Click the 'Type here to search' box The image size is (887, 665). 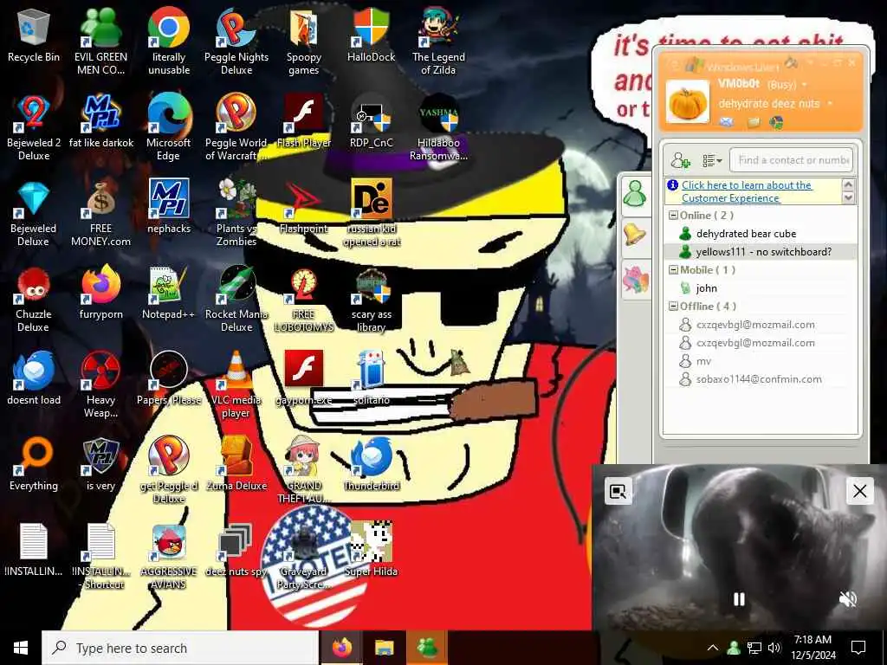180,648
